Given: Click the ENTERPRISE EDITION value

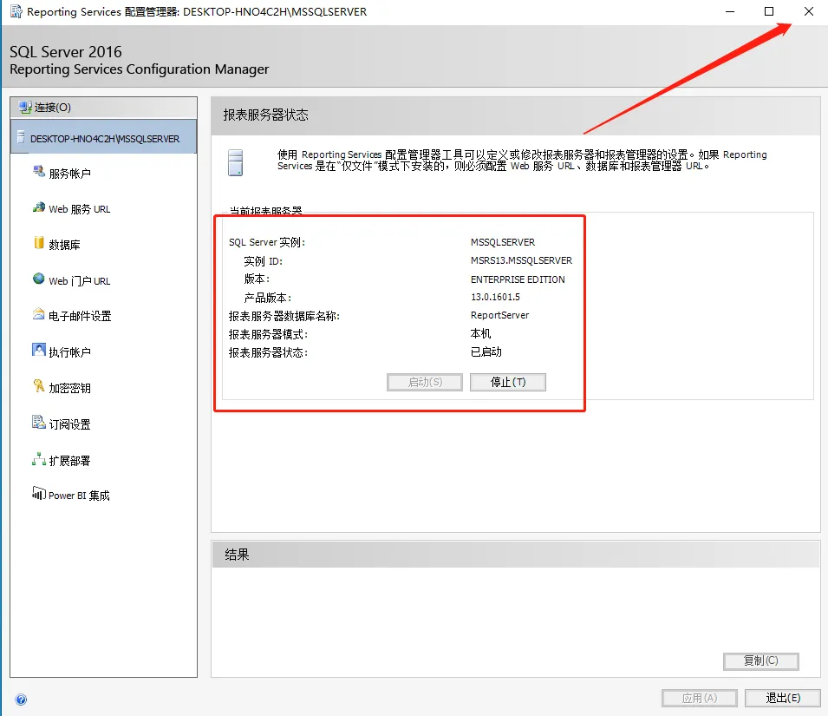Looking at the screenshot, I should [518, 279].
